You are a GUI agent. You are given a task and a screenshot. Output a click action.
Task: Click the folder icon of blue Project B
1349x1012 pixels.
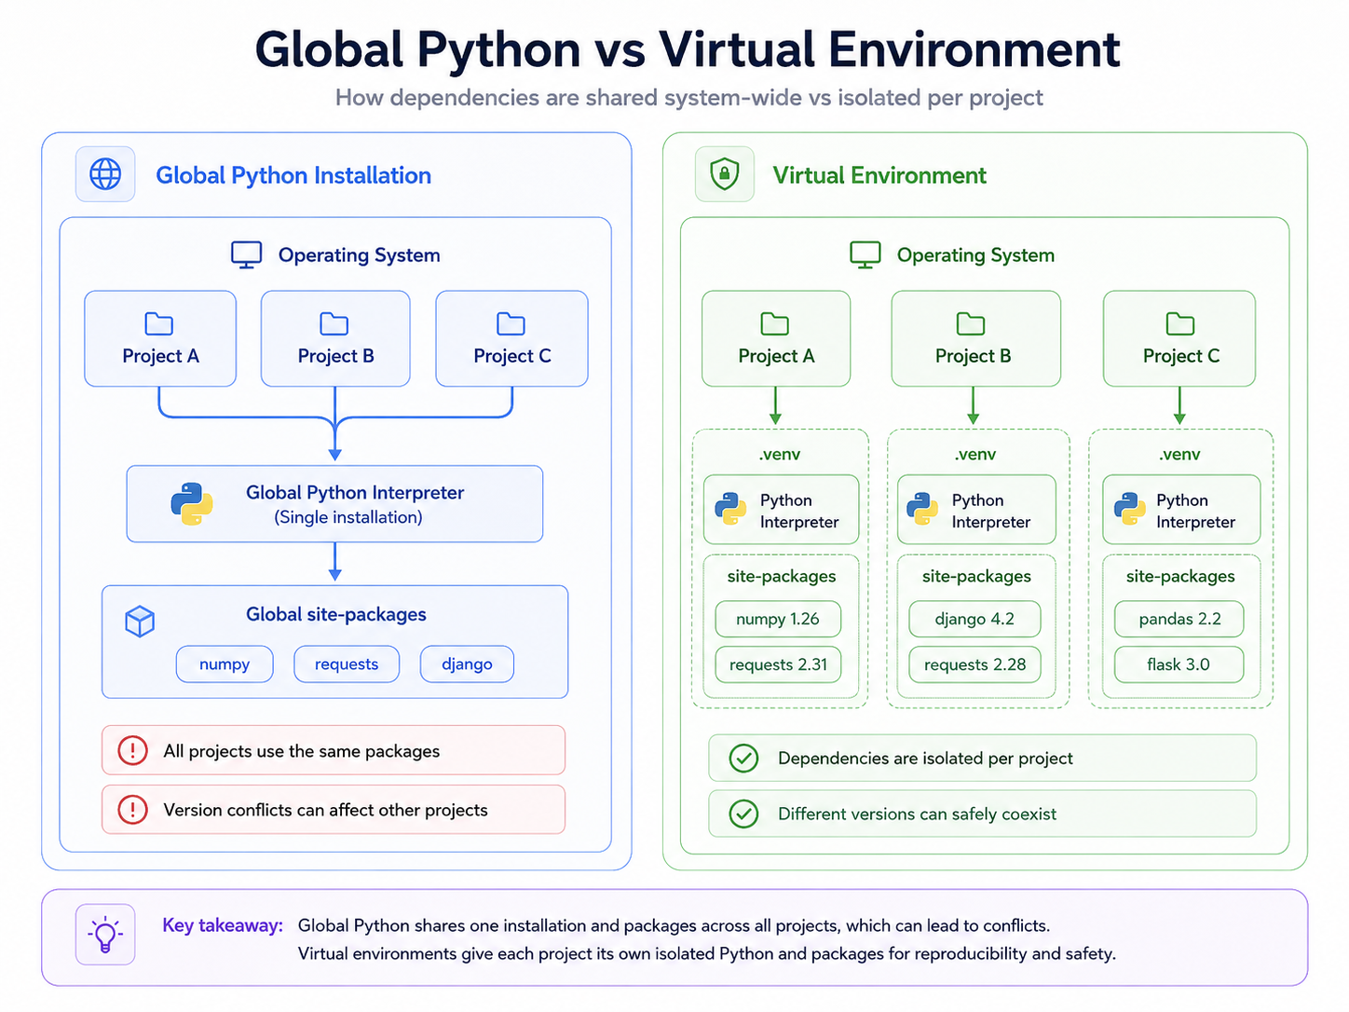click(334, 324)
